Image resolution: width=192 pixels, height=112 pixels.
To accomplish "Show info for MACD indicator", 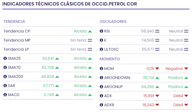I will pyautogui.click(x=5, y=95).
